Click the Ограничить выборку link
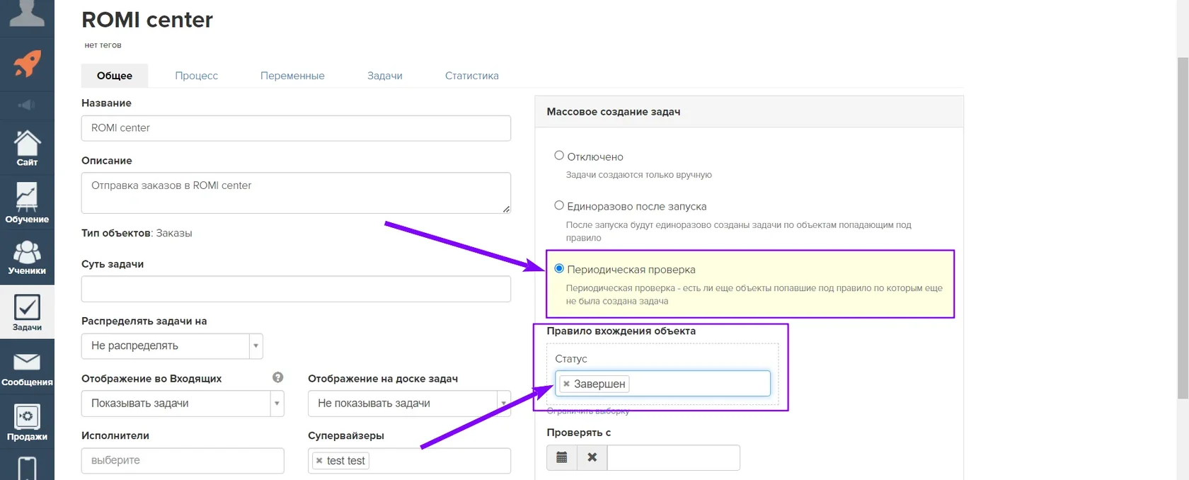This screenshot has height=480, width=1189. (x=588, y=411)
